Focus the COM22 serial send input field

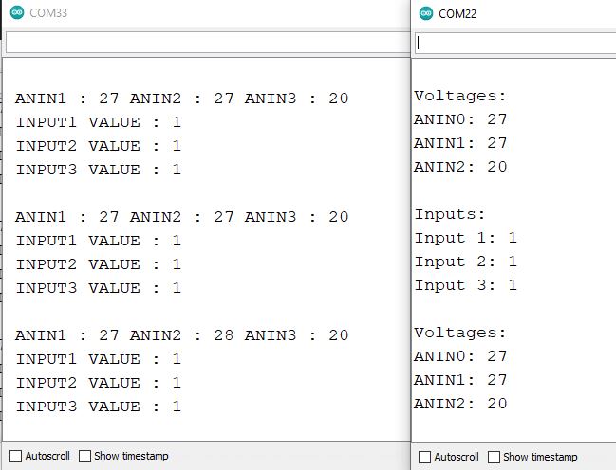pos(515,43)
